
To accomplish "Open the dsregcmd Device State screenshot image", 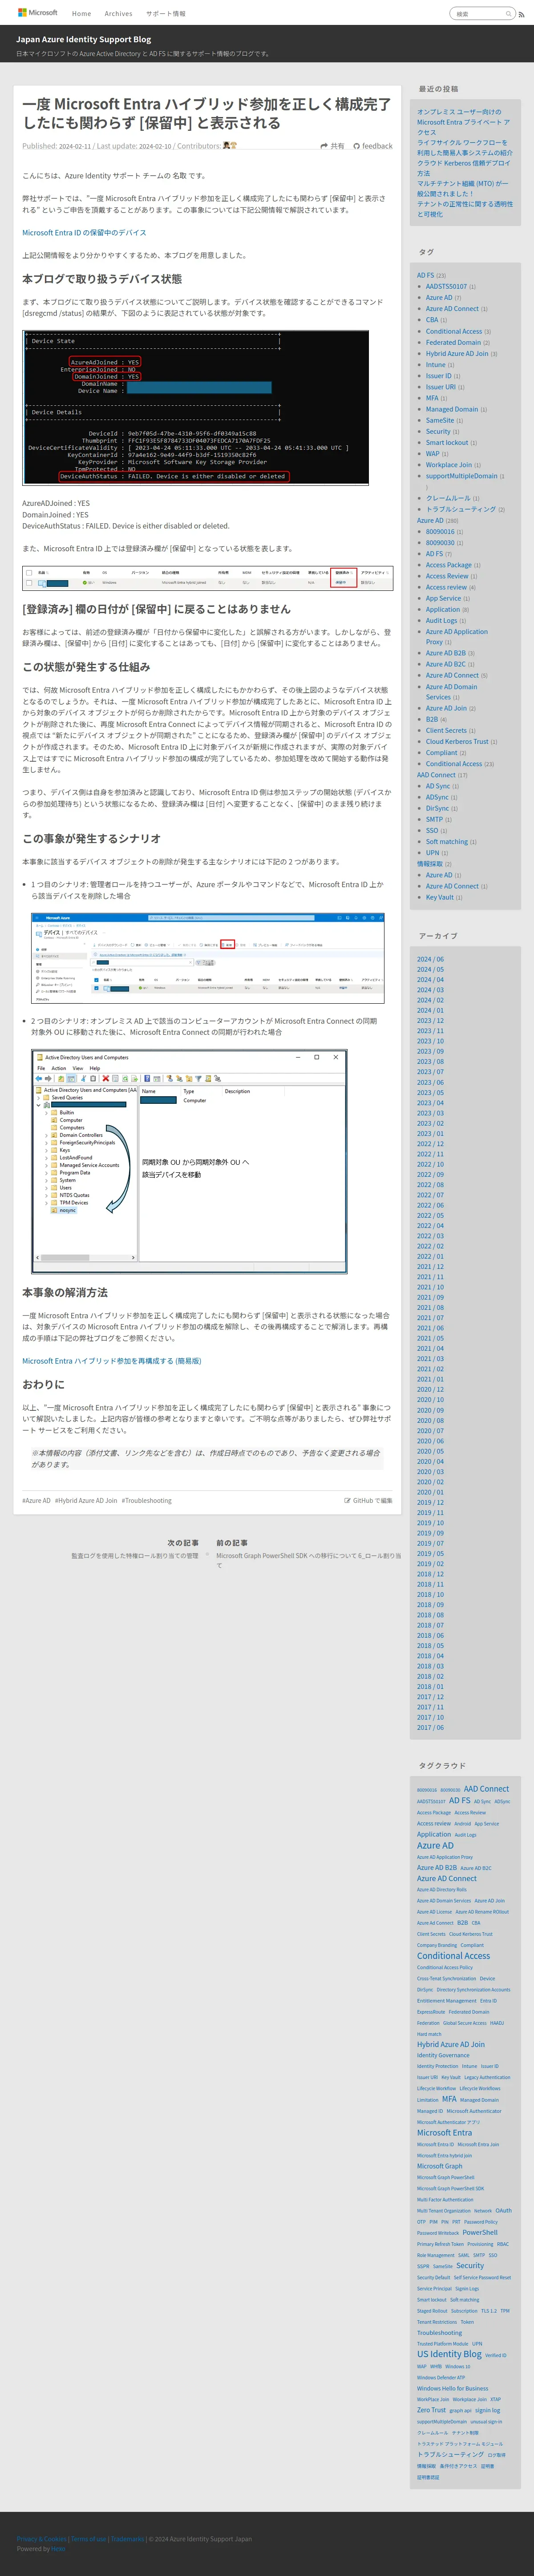I will pyautogui.click(x=196, y=408).
